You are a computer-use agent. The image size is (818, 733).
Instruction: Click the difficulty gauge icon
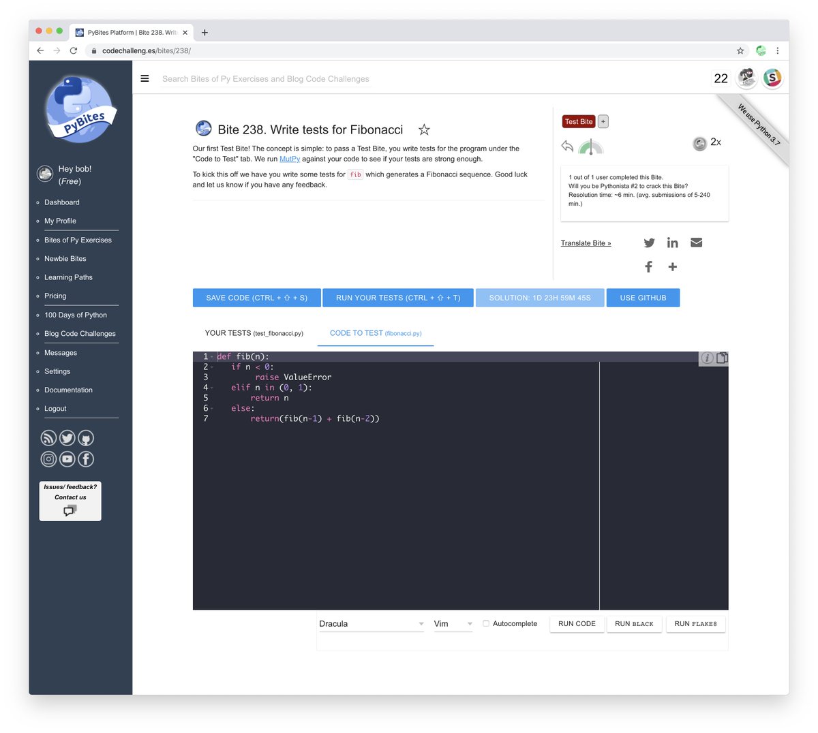coord(590,146)
